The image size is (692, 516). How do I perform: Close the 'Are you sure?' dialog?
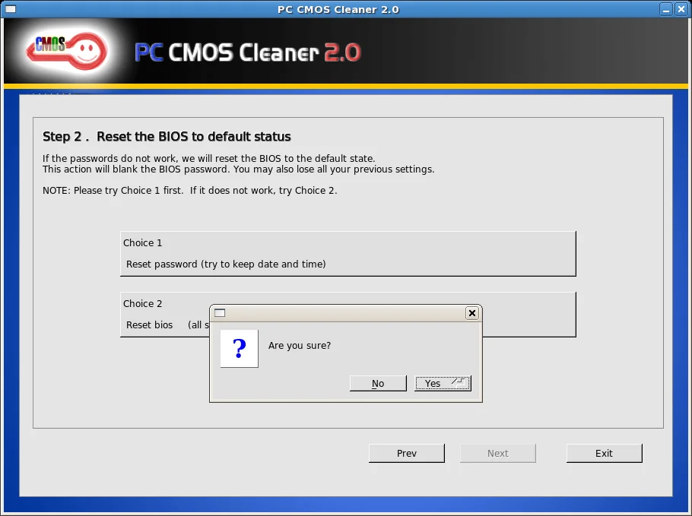(471, 312)
